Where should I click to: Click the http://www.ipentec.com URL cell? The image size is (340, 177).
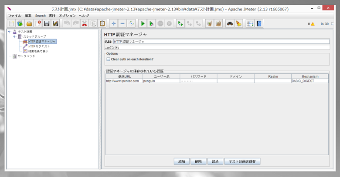point(124,81)
